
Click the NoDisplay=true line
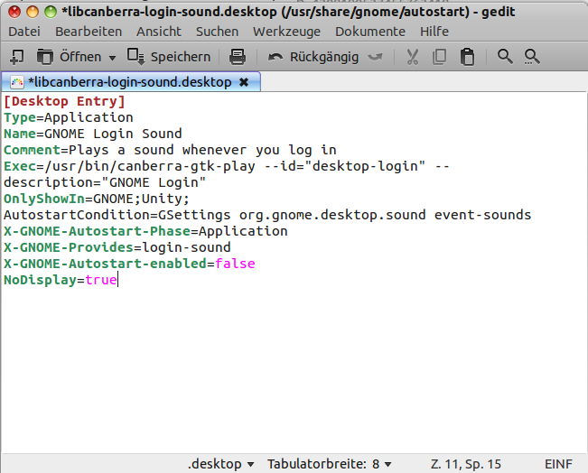(61, 280)
